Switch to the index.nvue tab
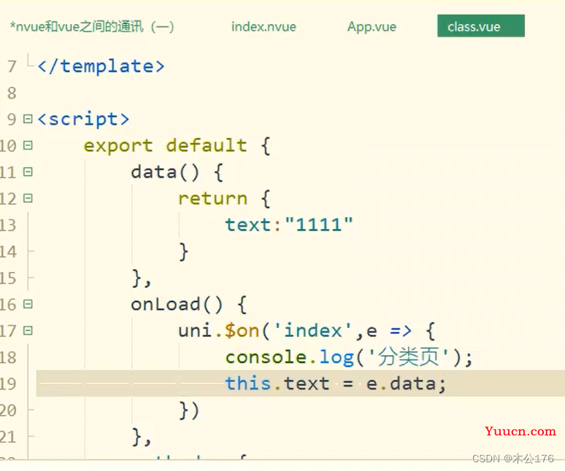Screen dimensions: 565x471 coord(264,27)
